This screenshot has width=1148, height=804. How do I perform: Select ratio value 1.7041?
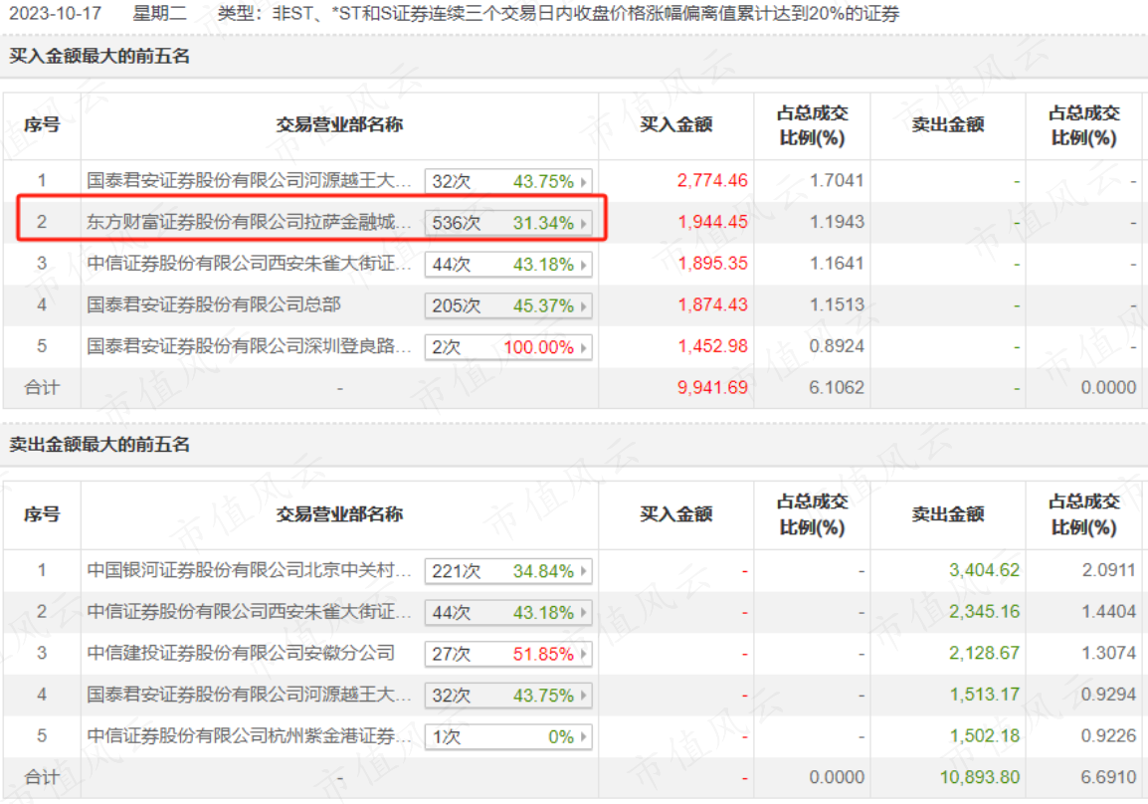[837, 180]
